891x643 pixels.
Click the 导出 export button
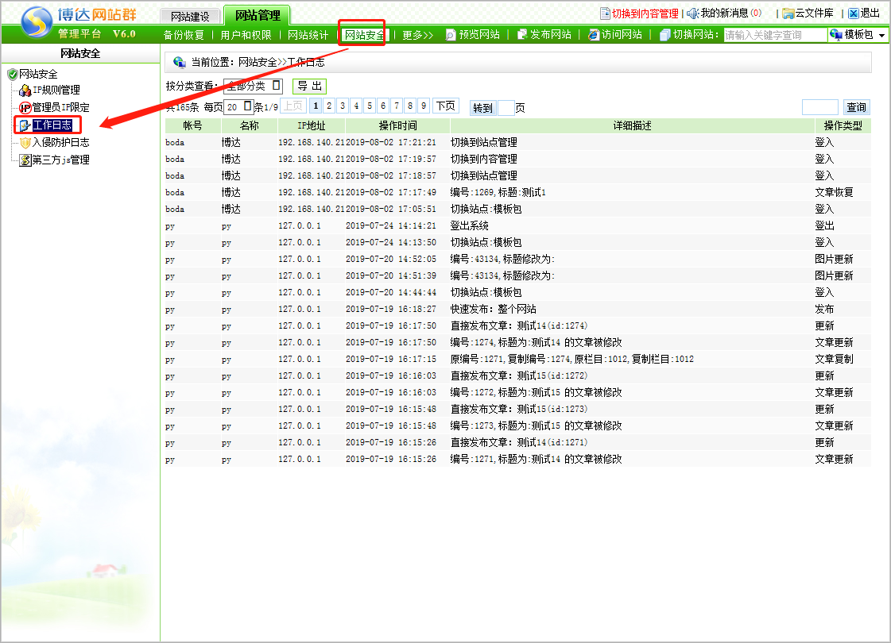[309, 86]
